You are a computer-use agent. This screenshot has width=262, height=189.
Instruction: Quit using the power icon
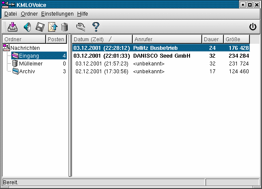(x=253, y=27)
